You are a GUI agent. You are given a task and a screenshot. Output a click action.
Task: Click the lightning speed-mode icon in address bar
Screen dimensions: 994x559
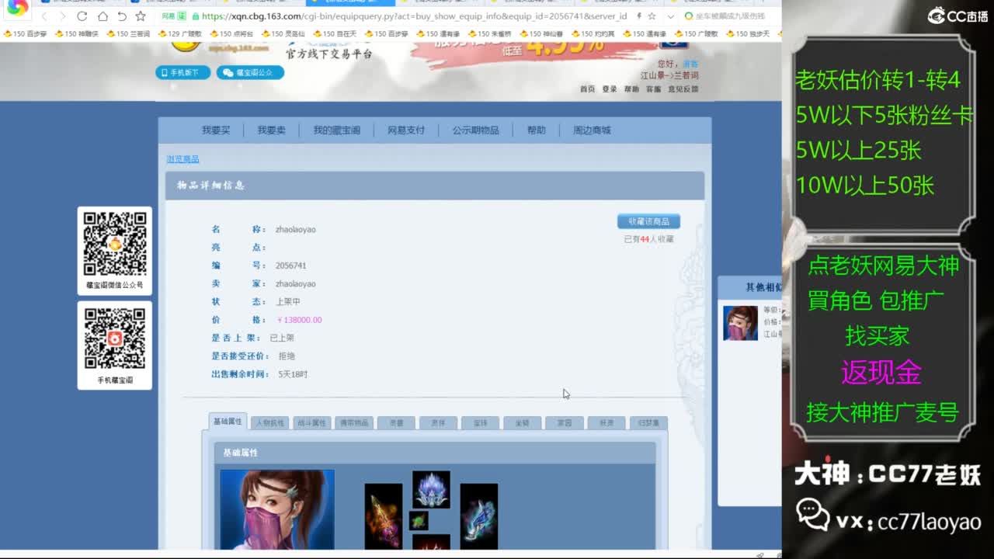[x=638, y=16]
